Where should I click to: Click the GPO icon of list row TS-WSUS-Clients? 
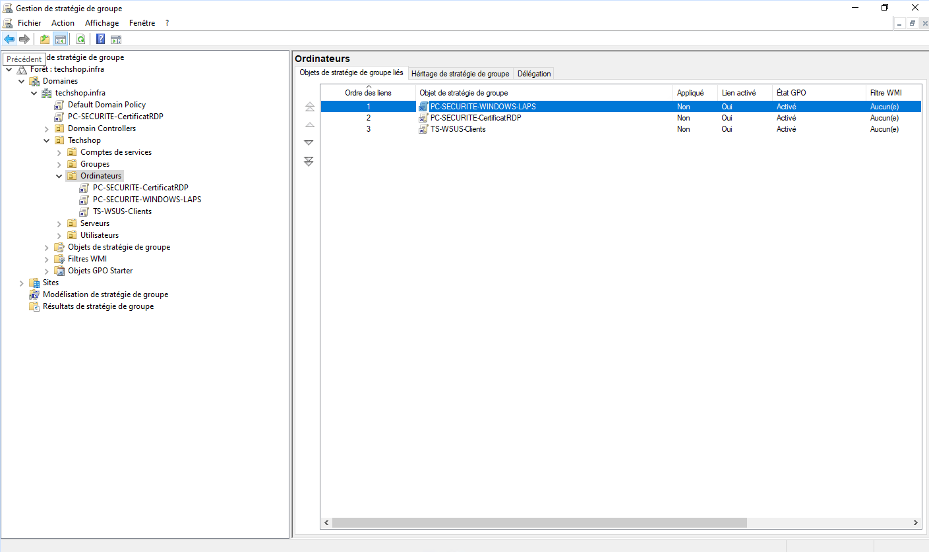424,129
